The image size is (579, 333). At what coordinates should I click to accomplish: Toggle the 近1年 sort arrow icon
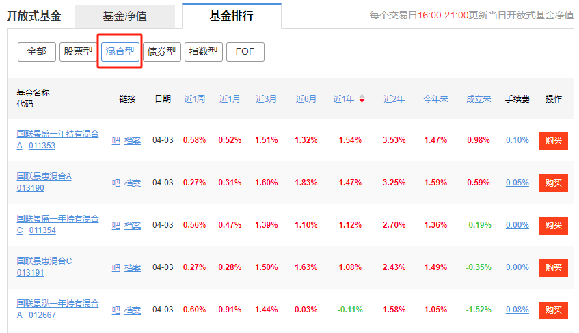click(362, 98)
